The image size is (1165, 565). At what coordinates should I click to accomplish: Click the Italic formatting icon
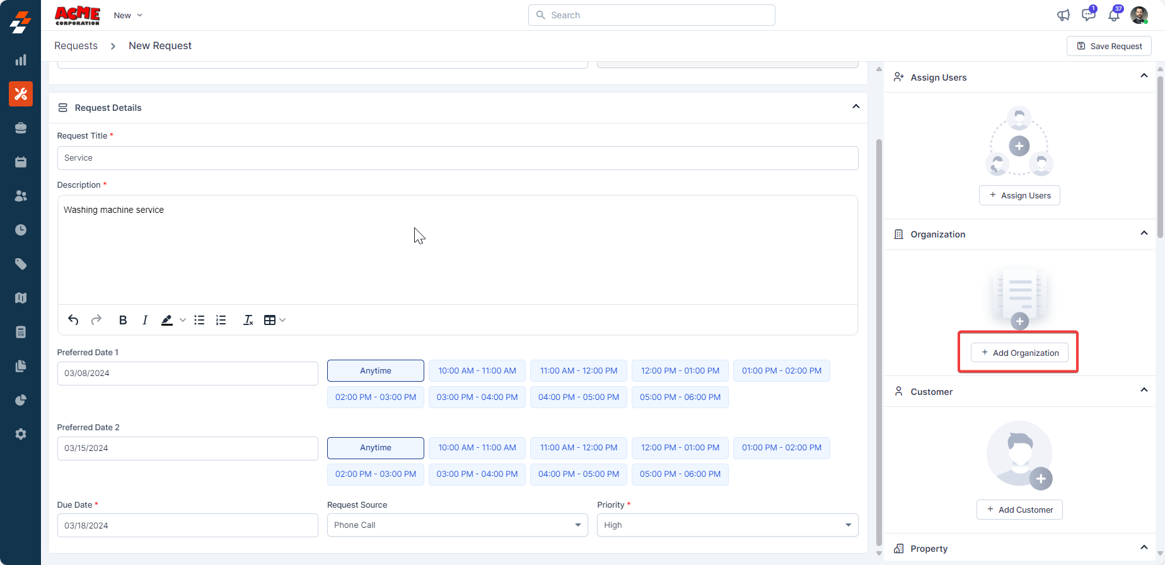(145, 320)
